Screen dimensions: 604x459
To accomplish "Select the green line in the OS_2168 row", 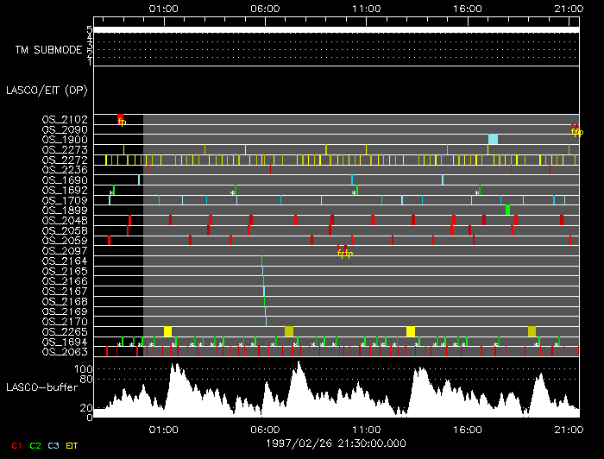I will [x=264, y=301].
